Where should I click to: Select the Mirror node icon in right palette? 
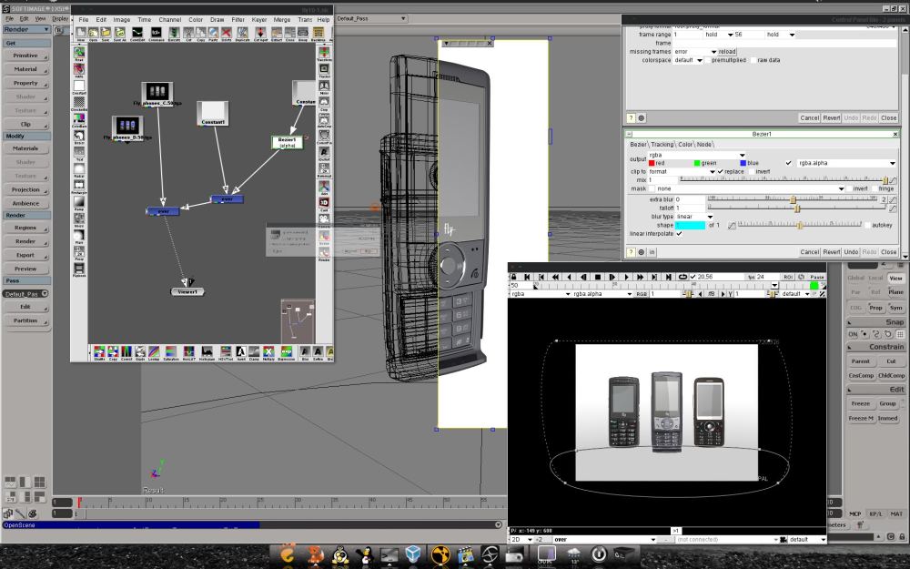click(x=324, y=86)
